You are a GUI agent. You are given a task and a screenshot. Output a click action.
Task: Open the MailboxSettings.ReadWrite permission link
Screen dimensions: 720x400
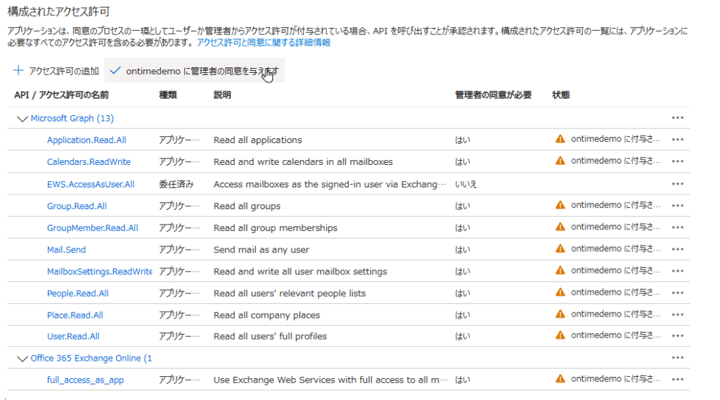coord(100,272)
